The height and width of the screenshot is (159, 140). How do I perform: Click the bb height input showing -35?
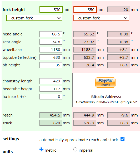[x=51, y=65]
